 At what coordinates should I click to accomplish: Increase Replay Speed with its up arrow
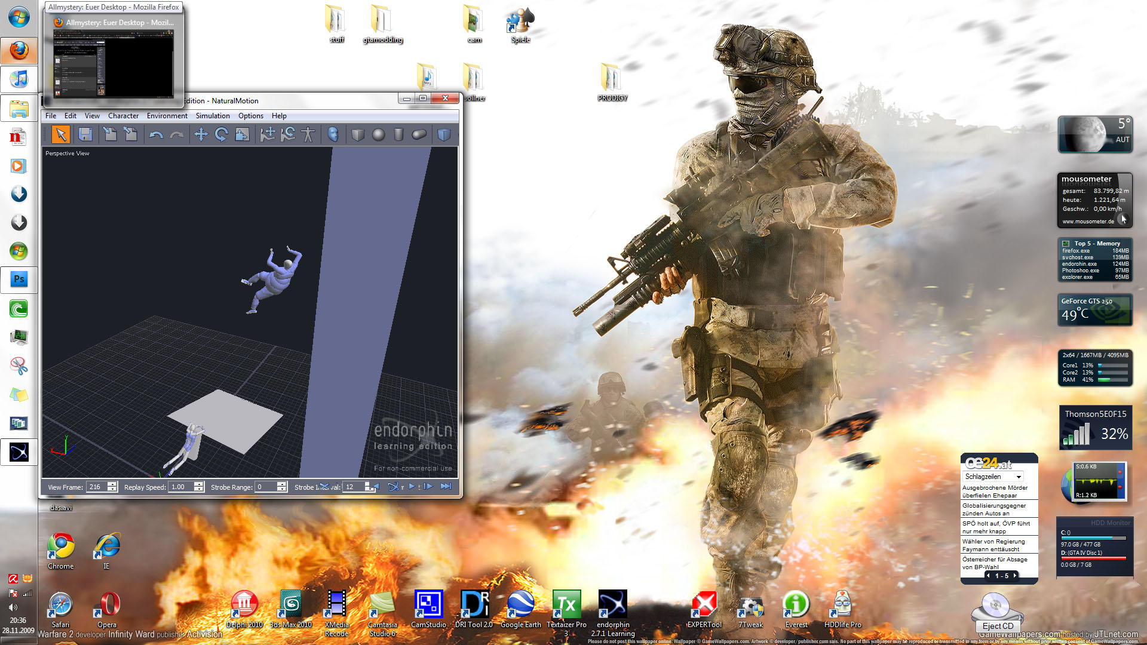coord(200,484)
